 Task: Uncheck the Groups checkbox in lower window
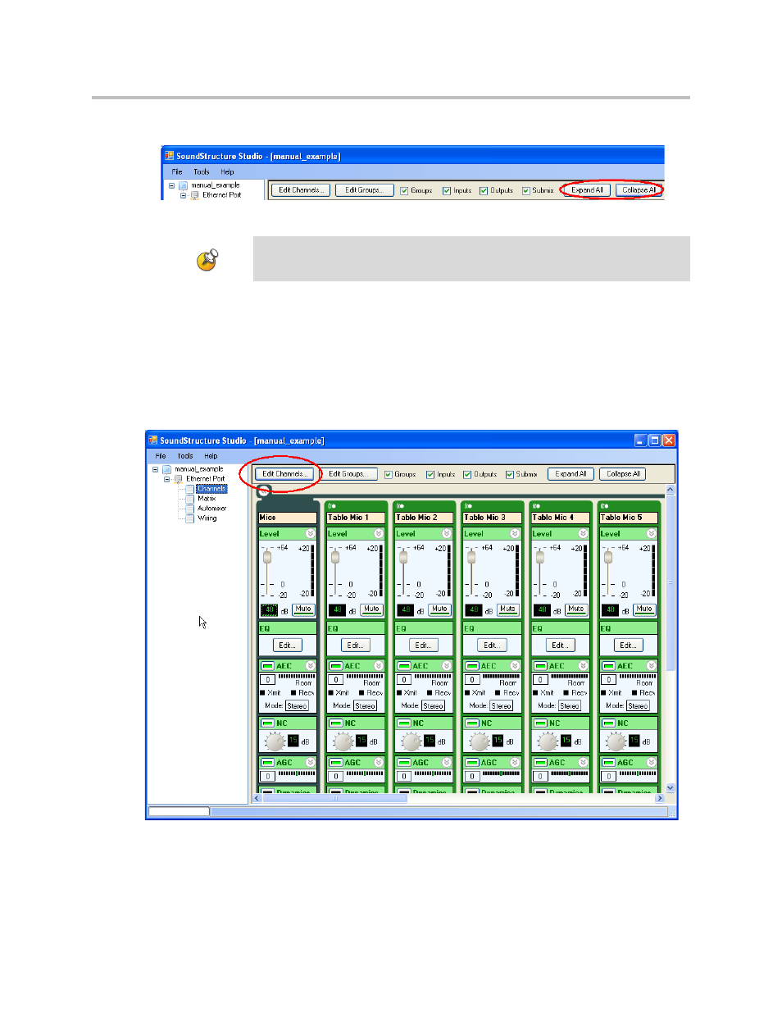coord(389,475)
